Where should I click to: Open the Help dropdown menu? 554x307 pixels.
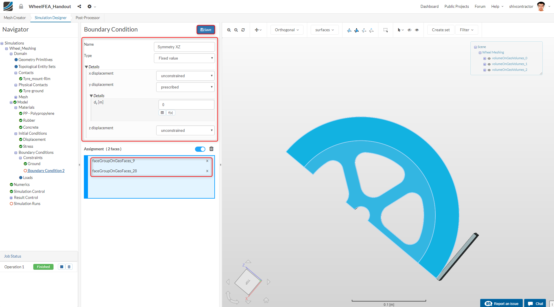click(497, 6)
